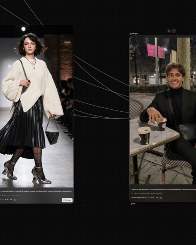Click the output connector port on the runway node
This screenshot has width=196, height=245.
coord(74,114)
